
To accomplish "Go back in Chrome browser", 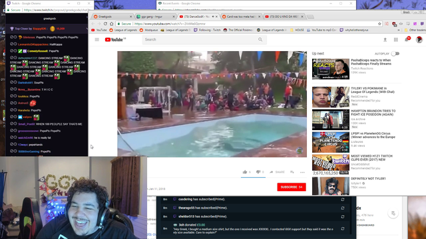I will pos(93,24).
